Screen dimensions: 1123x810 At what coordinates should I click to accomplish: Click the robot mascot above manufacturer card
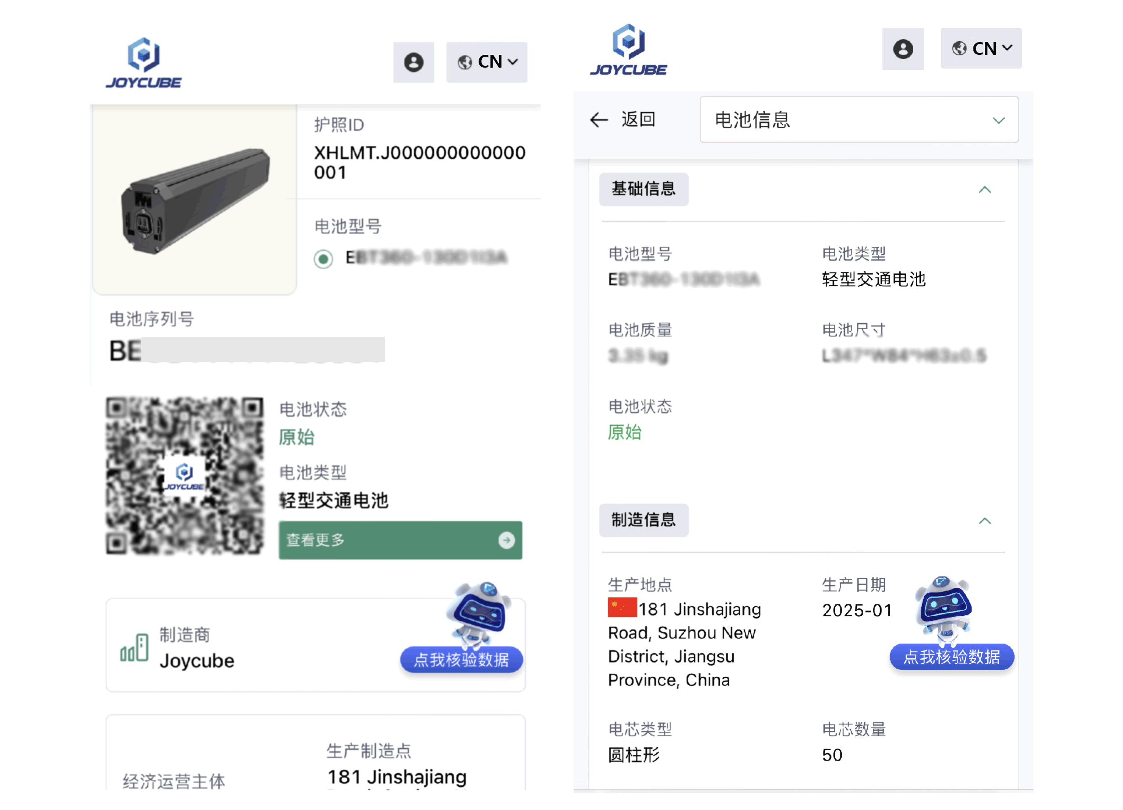[479, 613]
